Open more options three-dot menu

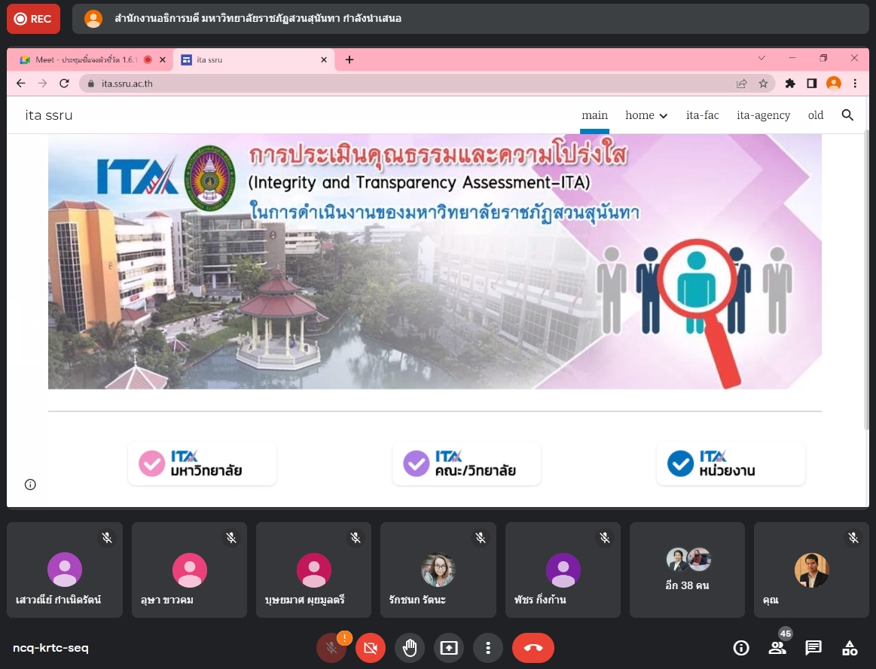pos(488,648)
